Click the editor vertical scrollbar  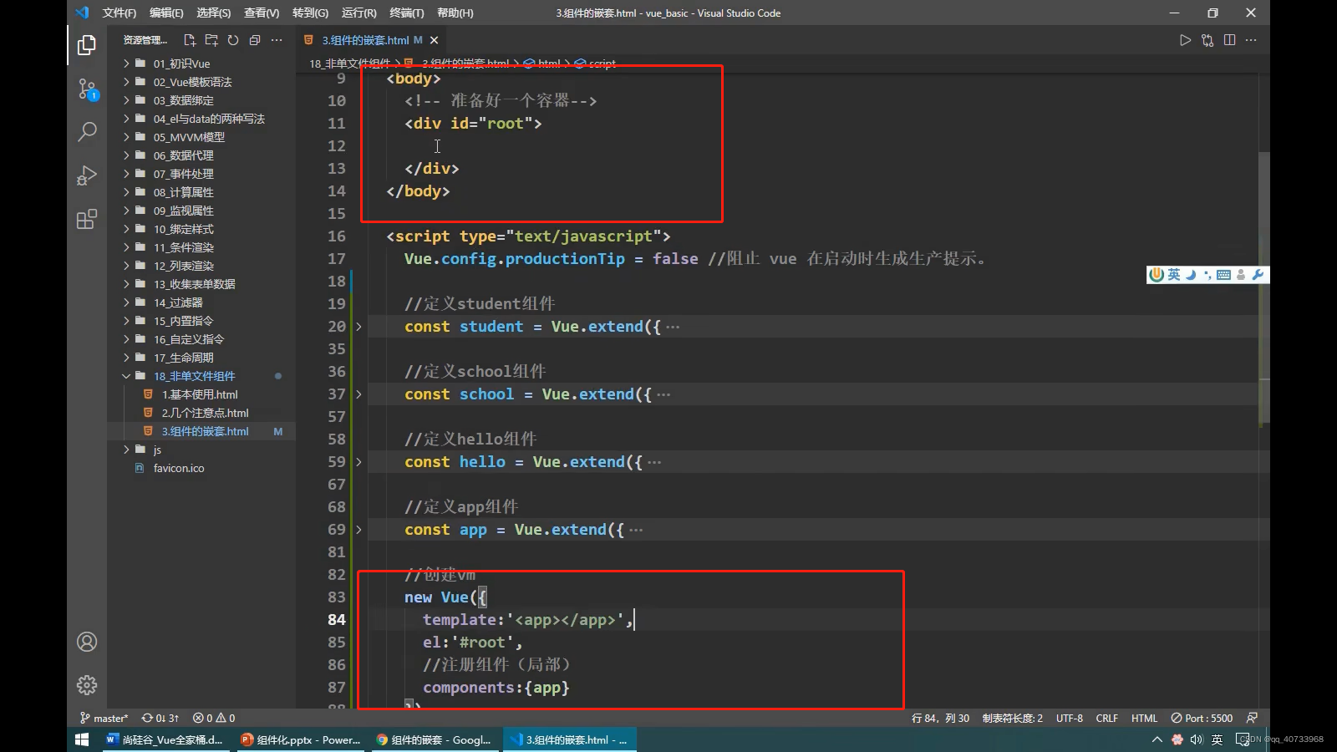(x=1264, y=288)
